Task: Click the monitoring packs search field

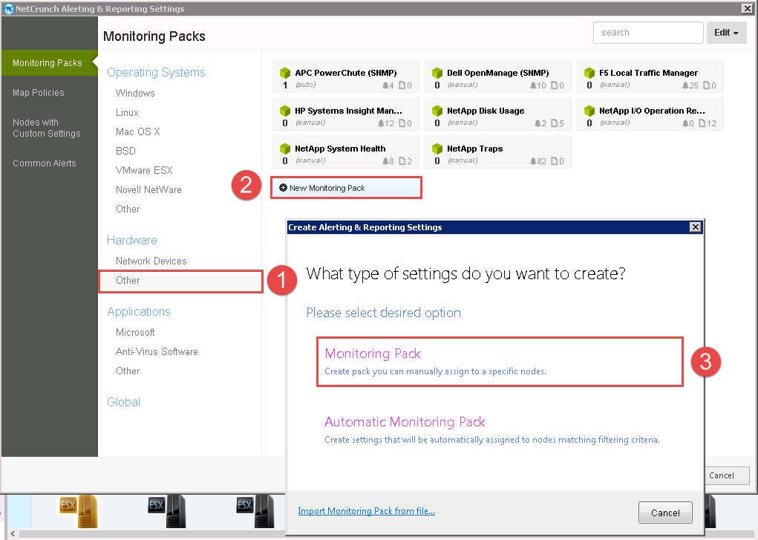Action: [x=648, y=33]
